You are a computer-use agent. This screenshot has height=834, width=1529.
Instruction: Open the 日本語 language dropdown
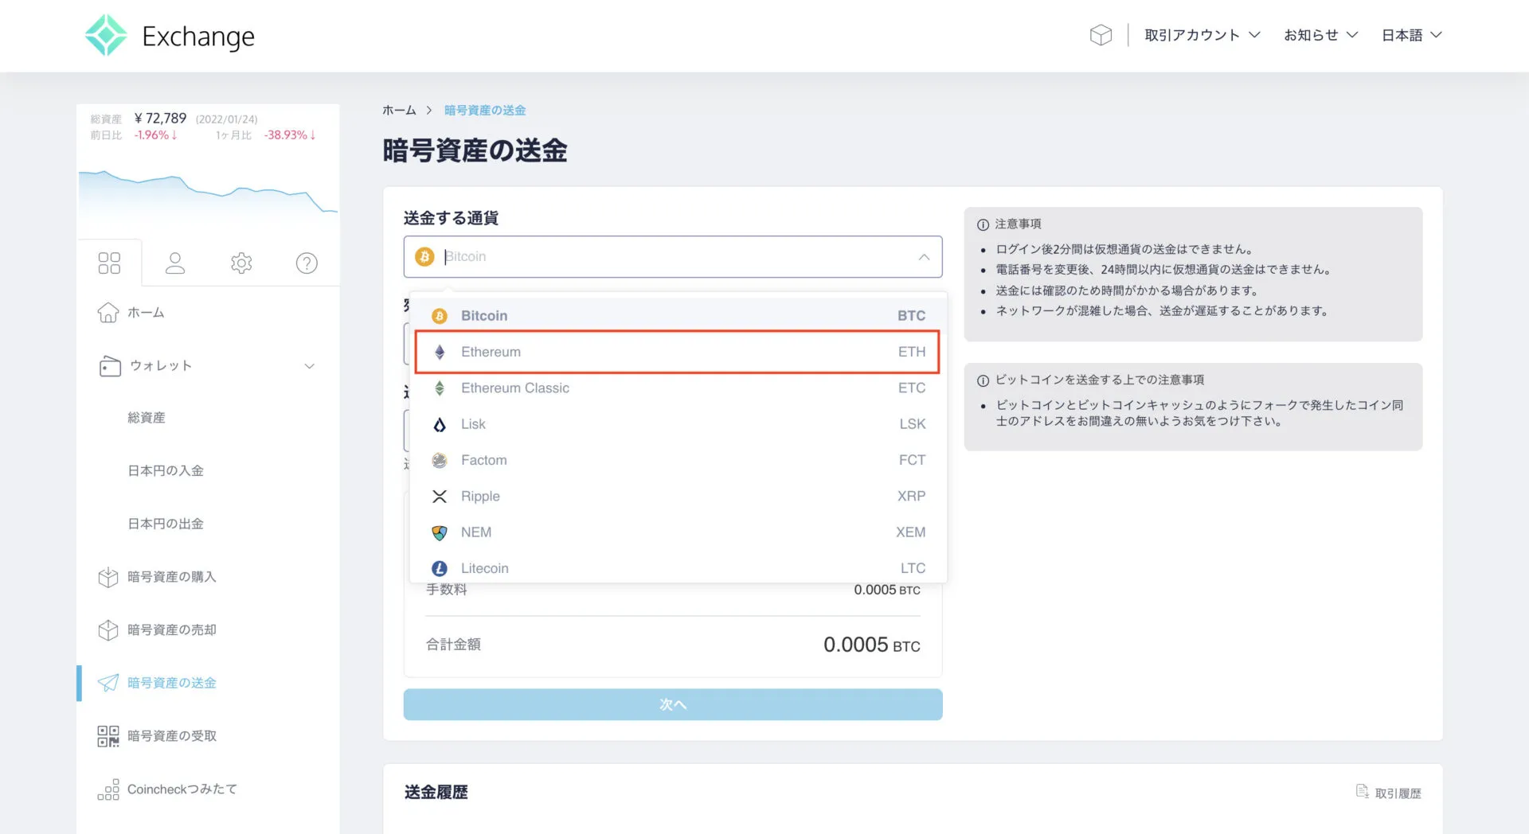pos(1411,34)
